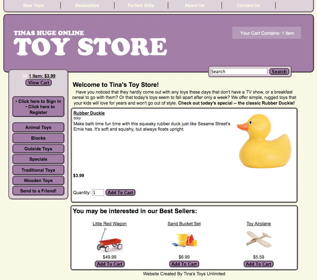Click the Send to a Friend button

coord(38,191)
